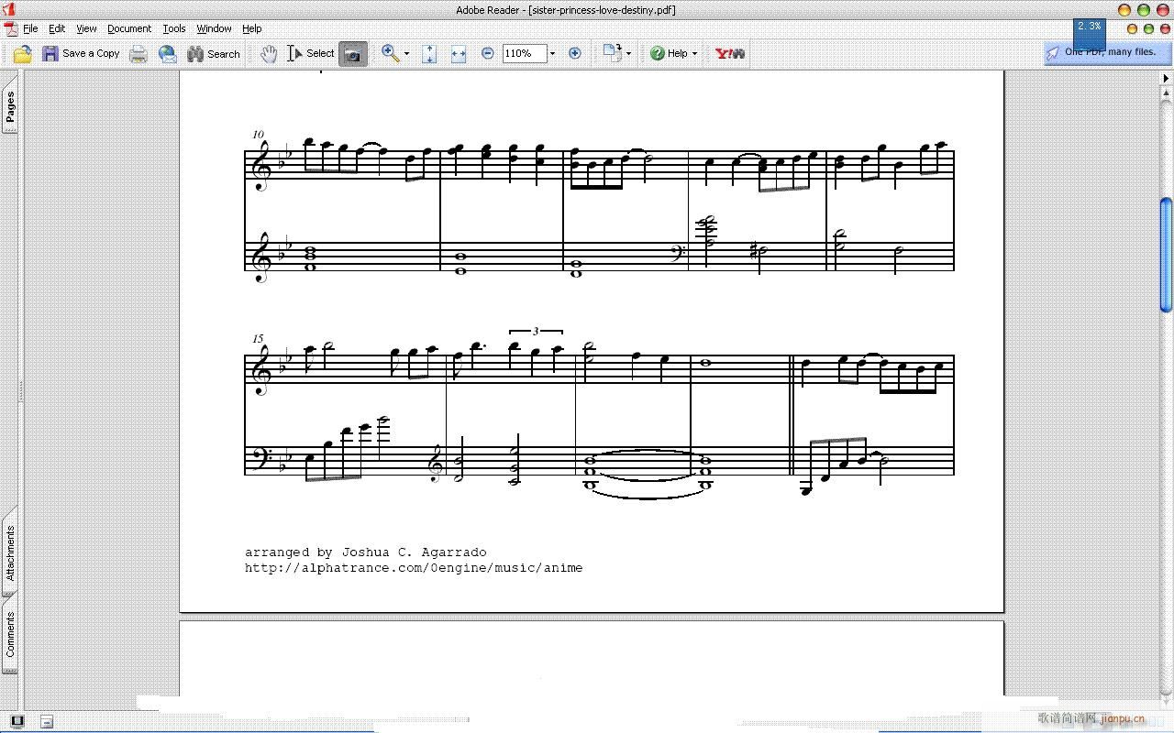Open a file with the folder icon
Viewport: 1174px width, 733px height.
tap(22, 54)
